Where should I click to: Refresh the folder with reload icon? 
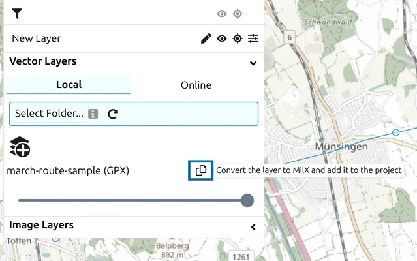[x=113, y=114]
